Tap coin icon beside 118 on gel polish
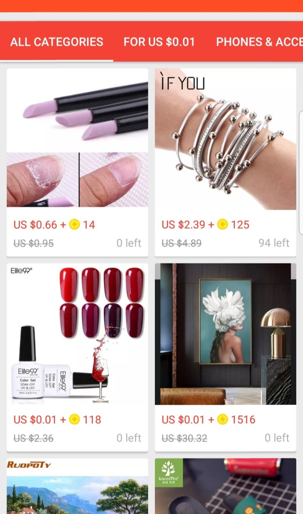303x514 pixels. point(75,420)
